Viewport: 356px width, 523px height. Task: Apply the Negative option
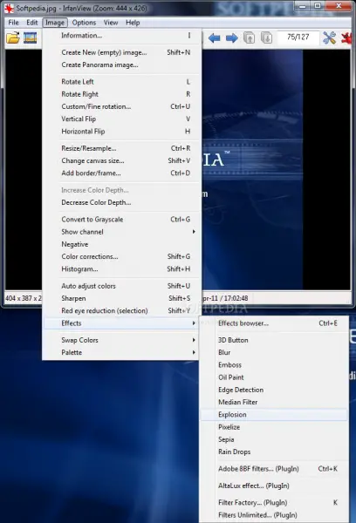pyautogui.click(x=122, y=244)
